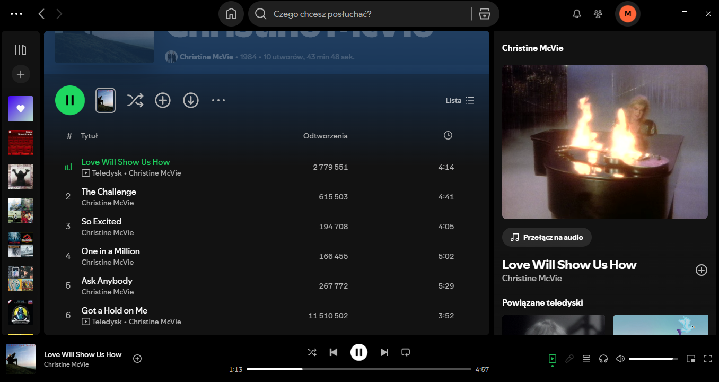Open the Lista view options dropdown
Image resolution: width=719 pixels, height=382 pixels.
point(460,100)
